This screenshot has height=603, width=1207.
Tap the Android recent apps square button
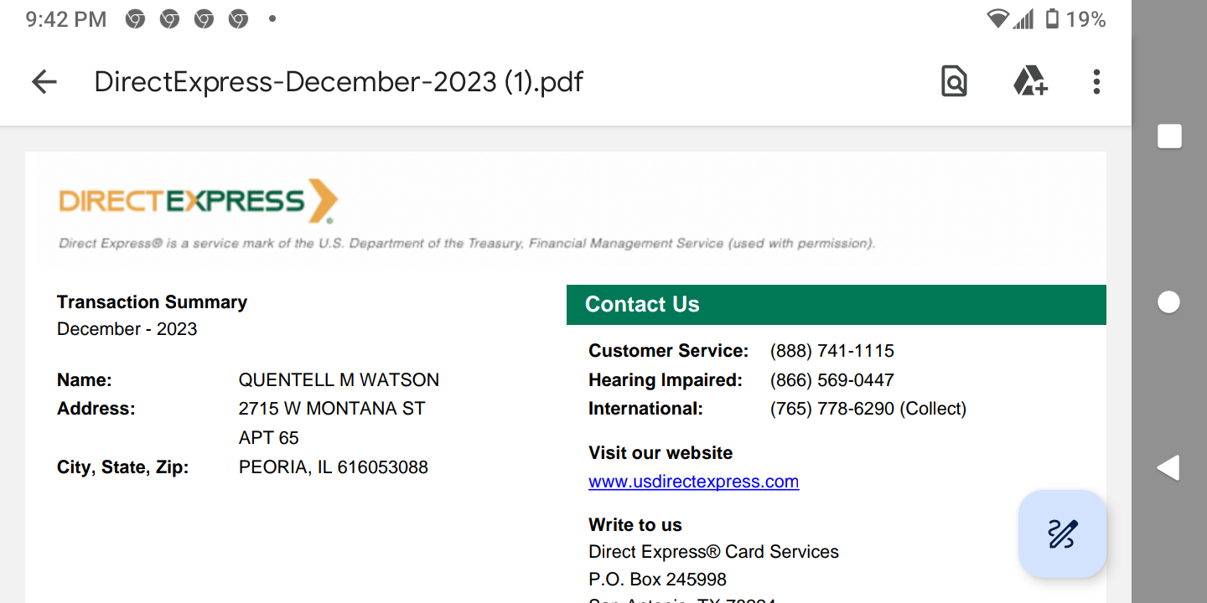[1169, 137]
